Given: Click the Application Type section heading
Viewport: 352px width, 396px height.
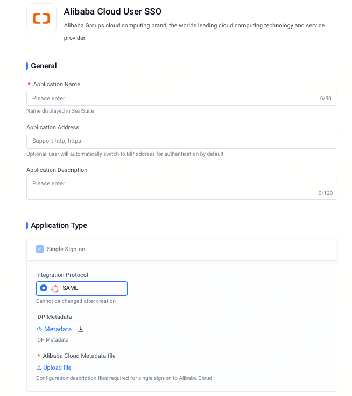Looking at the screenshot, I should (59, 225).
